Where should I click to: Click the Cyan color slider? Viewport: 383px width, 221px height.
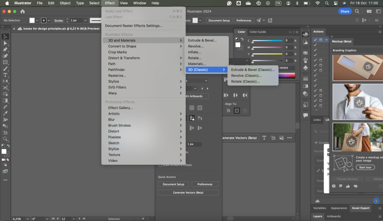coord(267,40)
